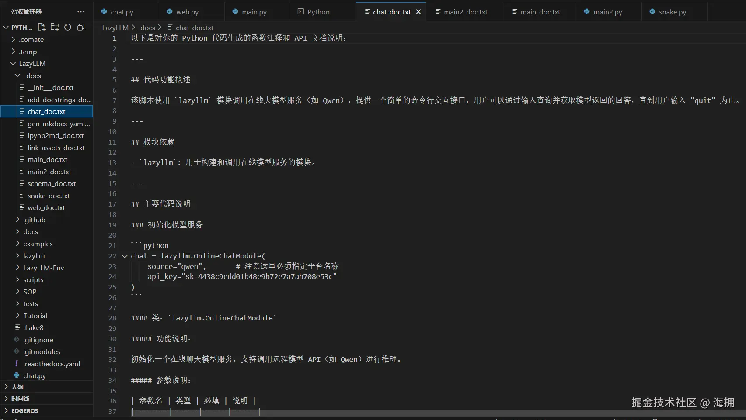This screenshot has height=420, width=746.
Task: Click the 资源管理器 more actions ellipsis
Action: tap(80, 12)
